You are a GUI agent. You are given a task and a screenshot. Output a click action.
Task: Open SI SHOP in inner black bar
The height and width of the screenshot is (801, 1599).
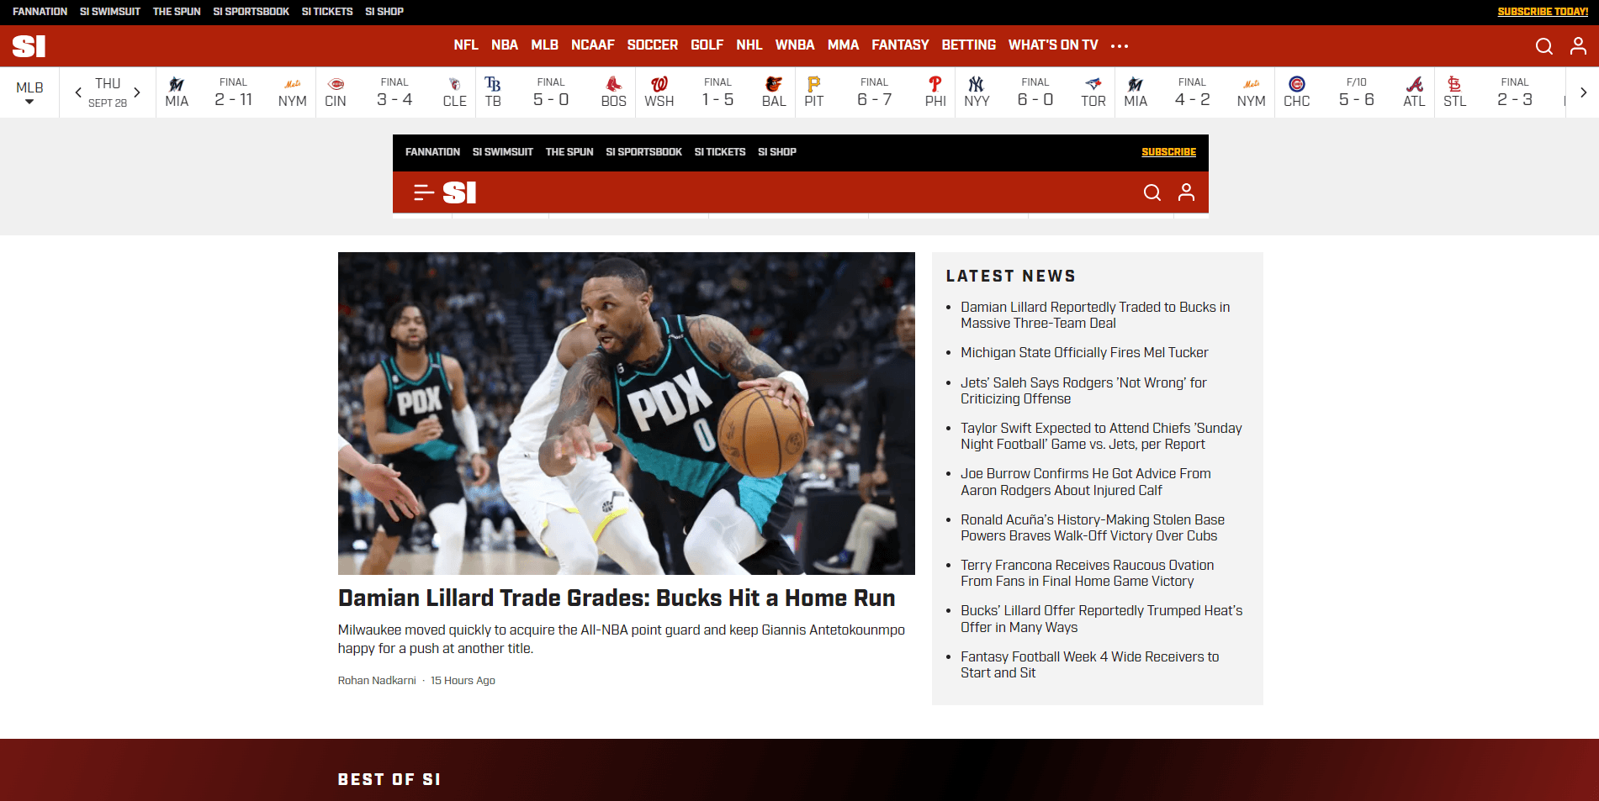point(777,152)
